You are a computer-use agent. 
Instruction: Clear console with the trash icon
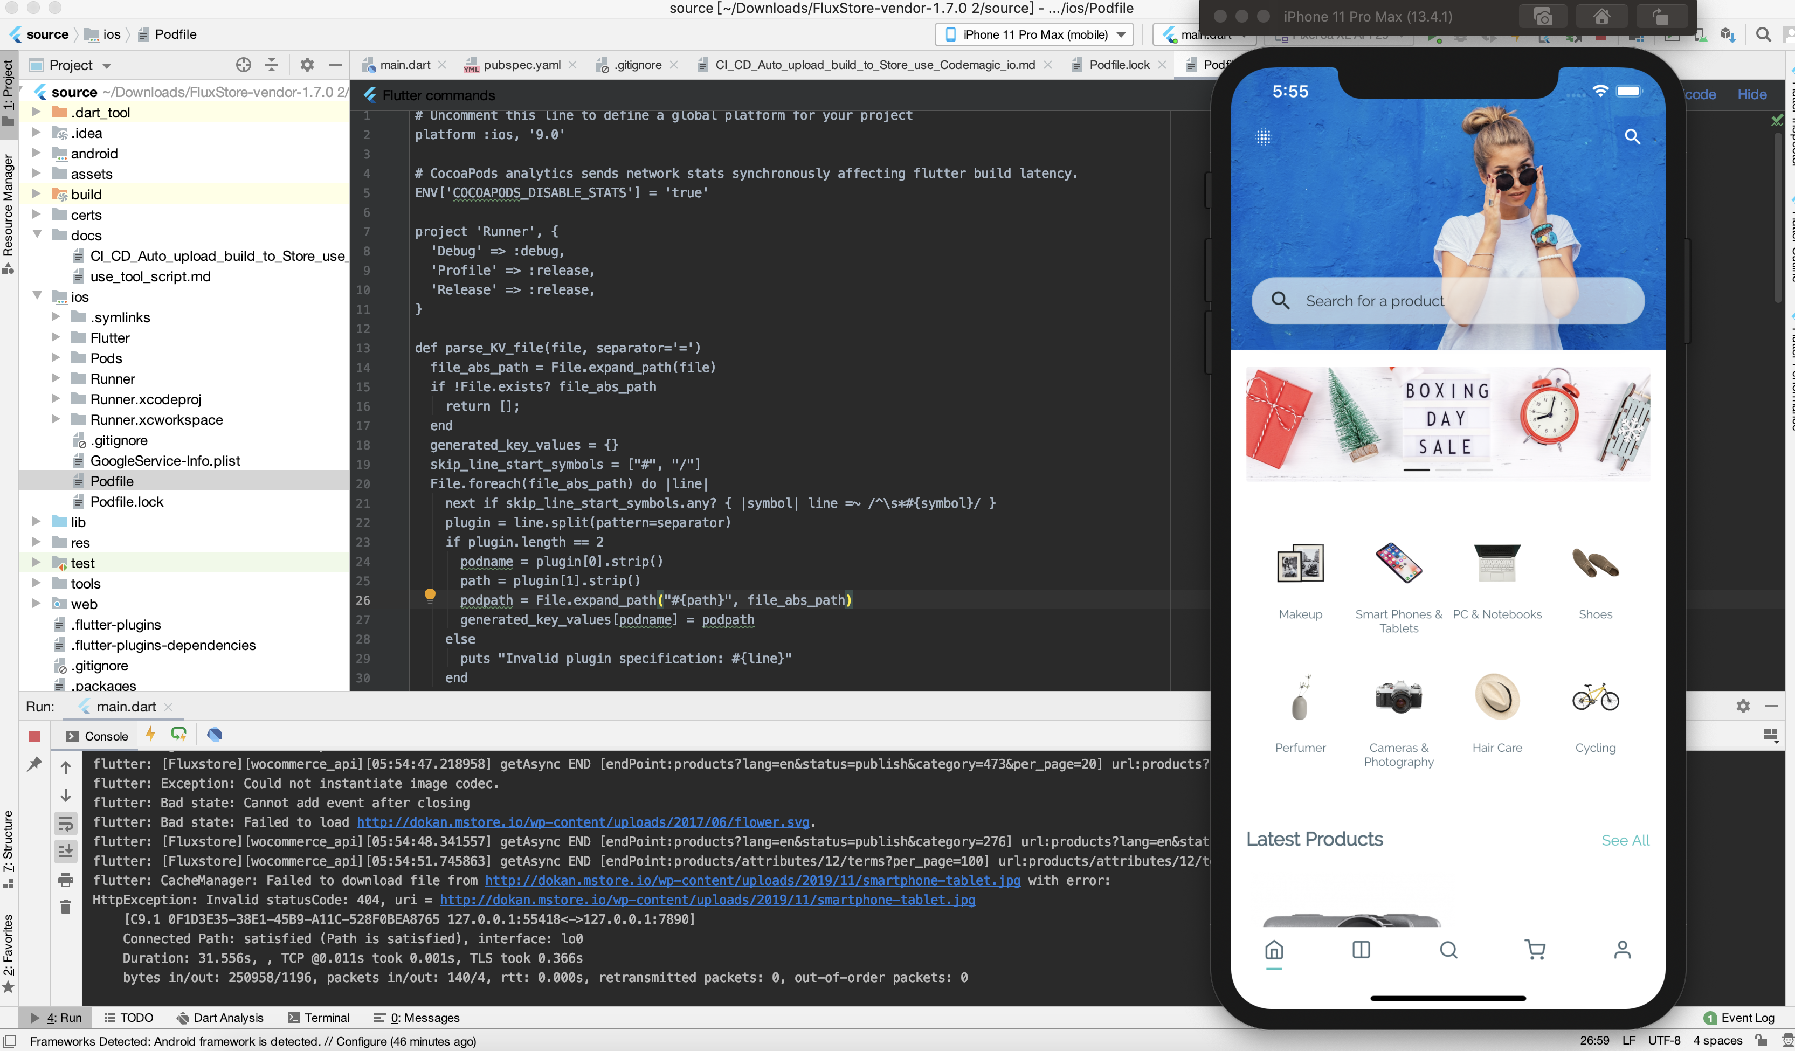pos(66,907)
